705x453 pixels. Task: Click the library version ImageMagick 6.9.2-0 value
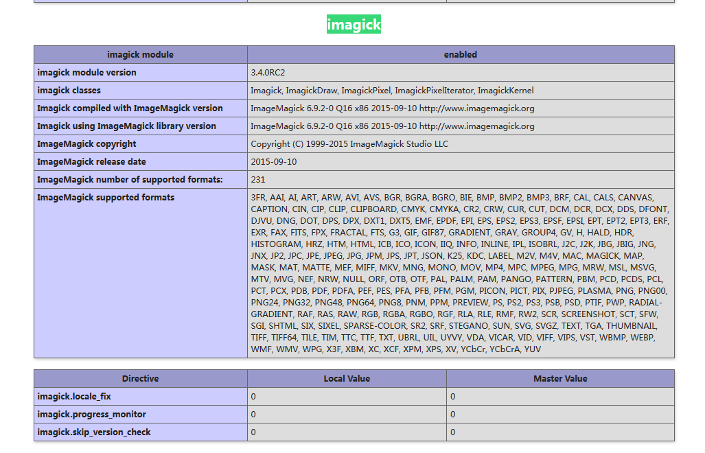pyautogui.click(x=461, y=126)
